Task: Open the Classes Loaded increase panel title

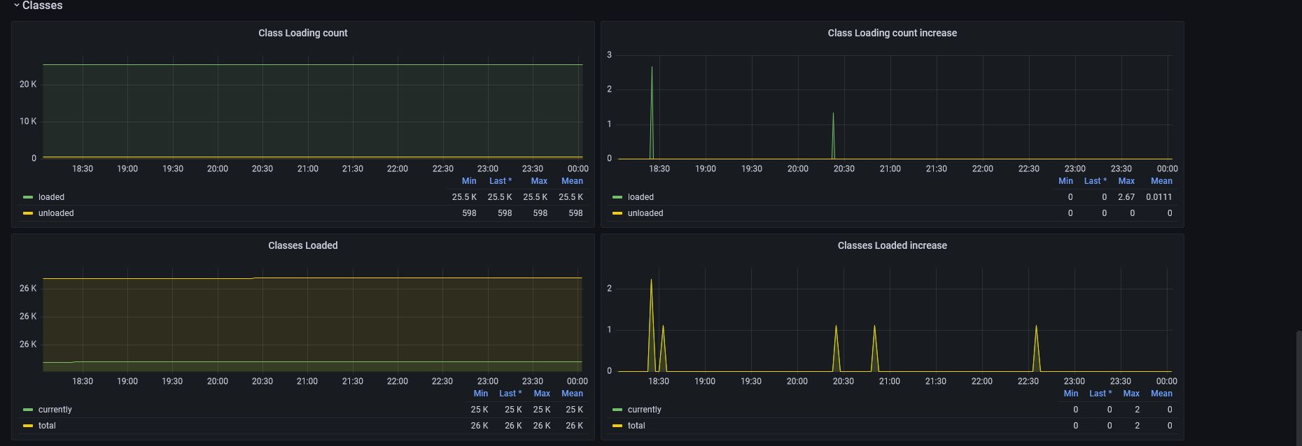Action: [892, 245]
